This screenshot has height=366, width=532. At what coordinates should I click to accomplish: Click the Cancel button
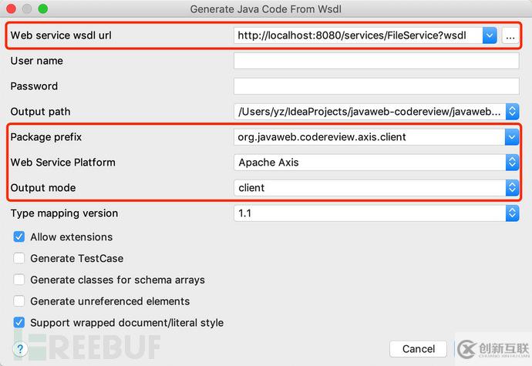tap(419, 349)
